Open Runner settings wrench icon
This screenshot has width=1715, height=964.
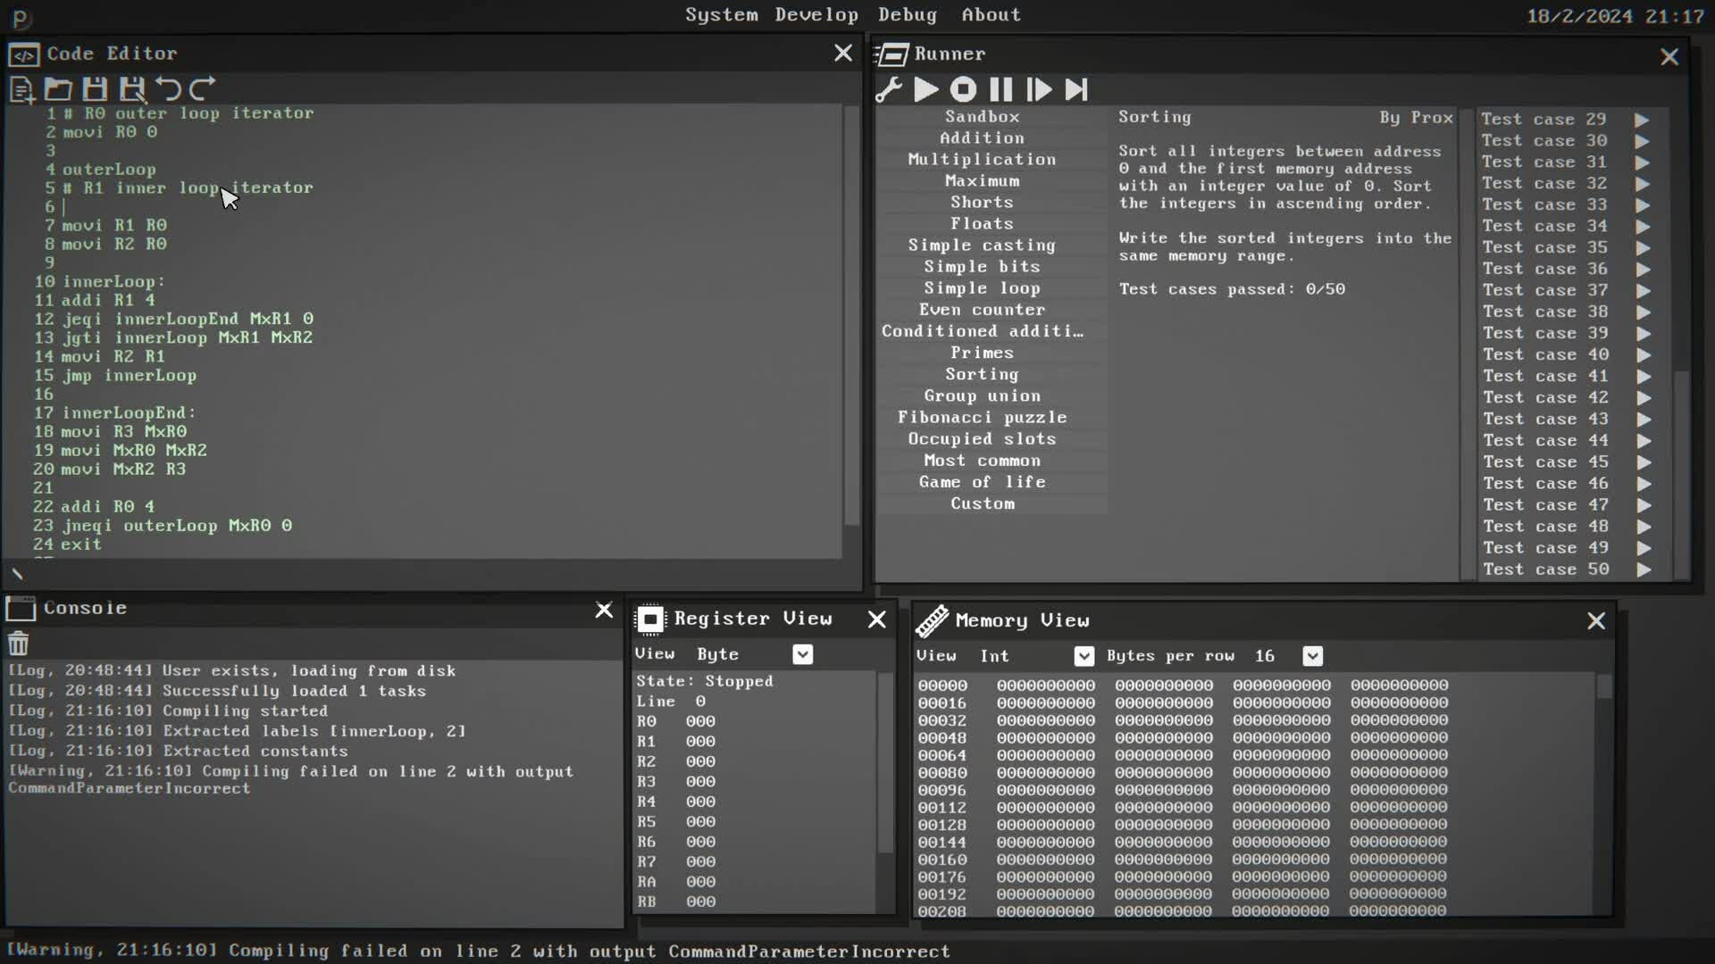click(x=889, y=90)
